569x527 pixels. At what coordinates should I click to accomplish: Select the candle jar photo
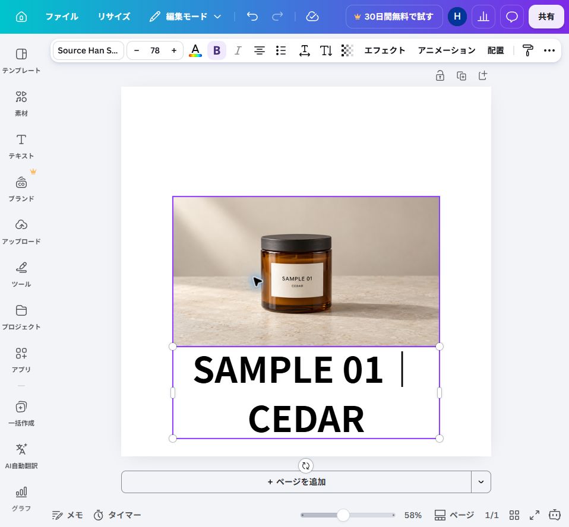click(306, 271)
